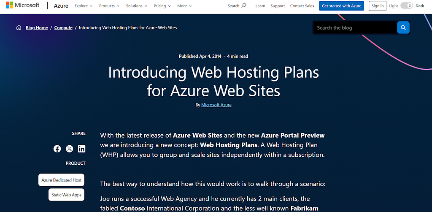Select the Azure Dedicated Host tag
The image size is (432, 212).
coord(62,180)
